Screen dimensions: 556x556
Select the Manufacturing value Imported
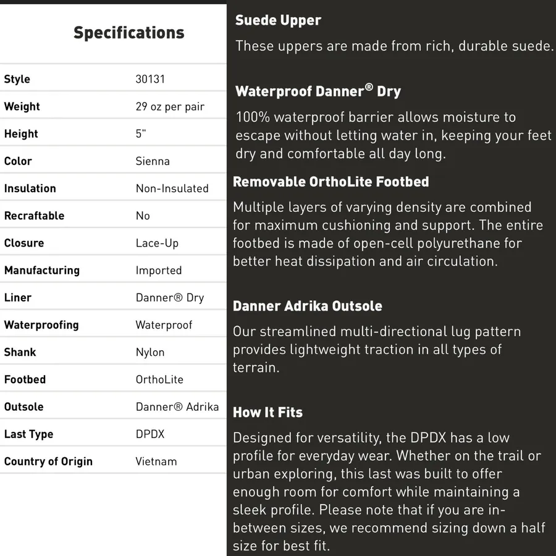(159, 270)
